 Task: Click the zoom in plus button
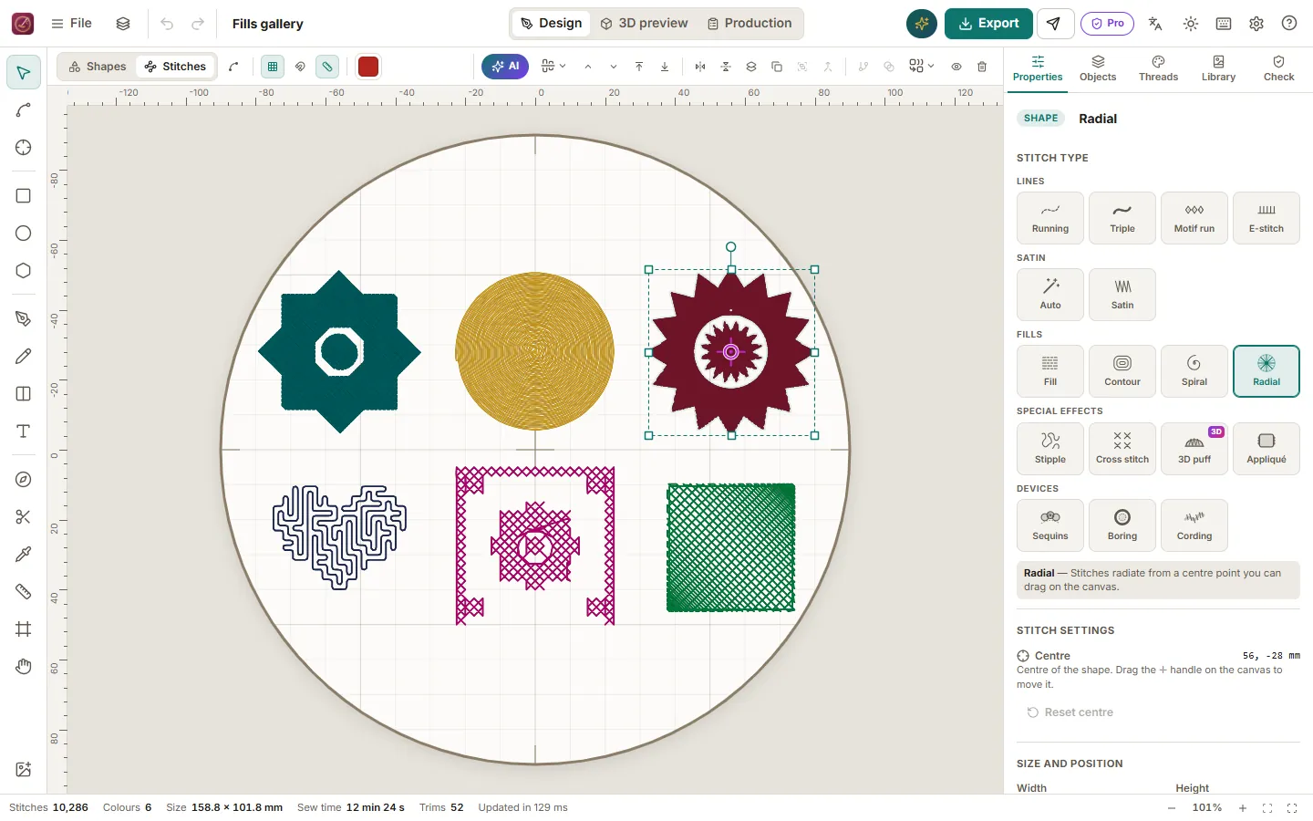click(x=1242, y=808)
